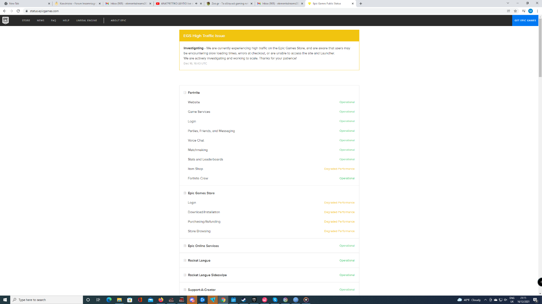The width and height of the screenshot is (542, 304).
Task: Click the Matchmaking row label
Action: tap(198, 150)
